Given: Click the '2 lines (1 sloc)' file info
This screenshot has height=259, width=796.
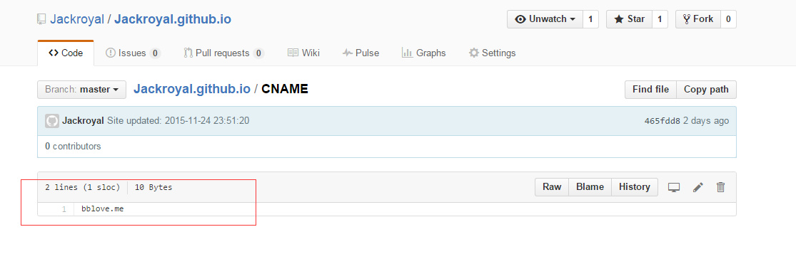Looking at the screenshot, I should click(82, 188).
